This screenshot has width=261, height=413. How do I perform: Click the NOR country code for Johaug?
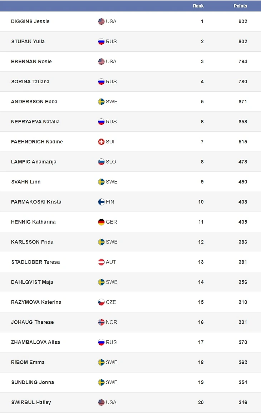[112, 322]
